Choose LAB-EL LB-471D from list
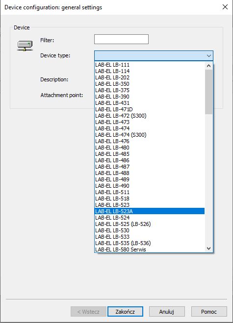Image resolution: width=233 pixels, height=323 pixels. 150,109
